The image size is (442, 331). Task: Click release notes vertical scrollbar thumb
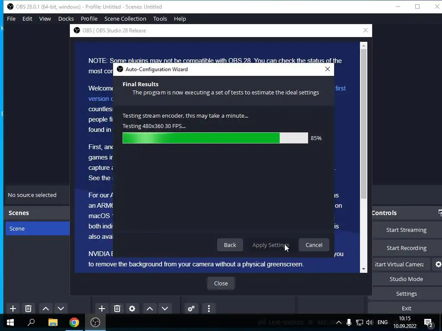pyautogui.click(x=363, y=123)
